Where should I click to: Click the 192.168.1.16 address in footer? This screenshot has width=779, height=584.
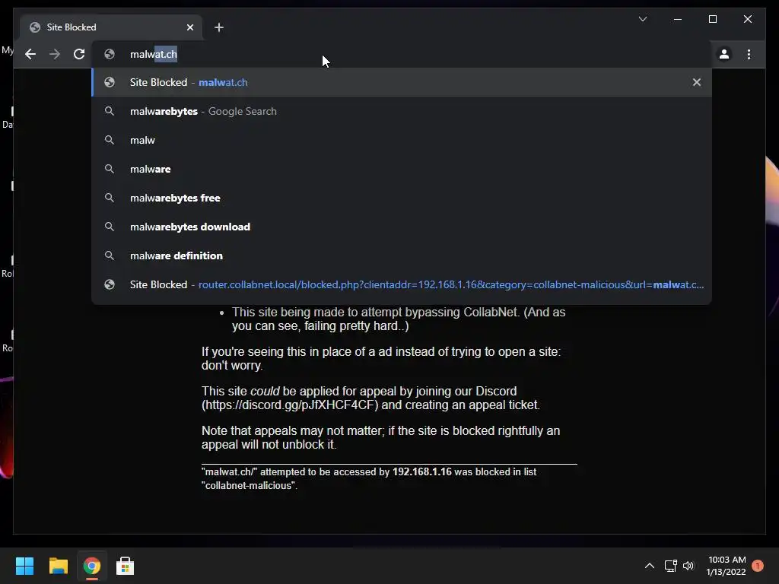point(421,471)
